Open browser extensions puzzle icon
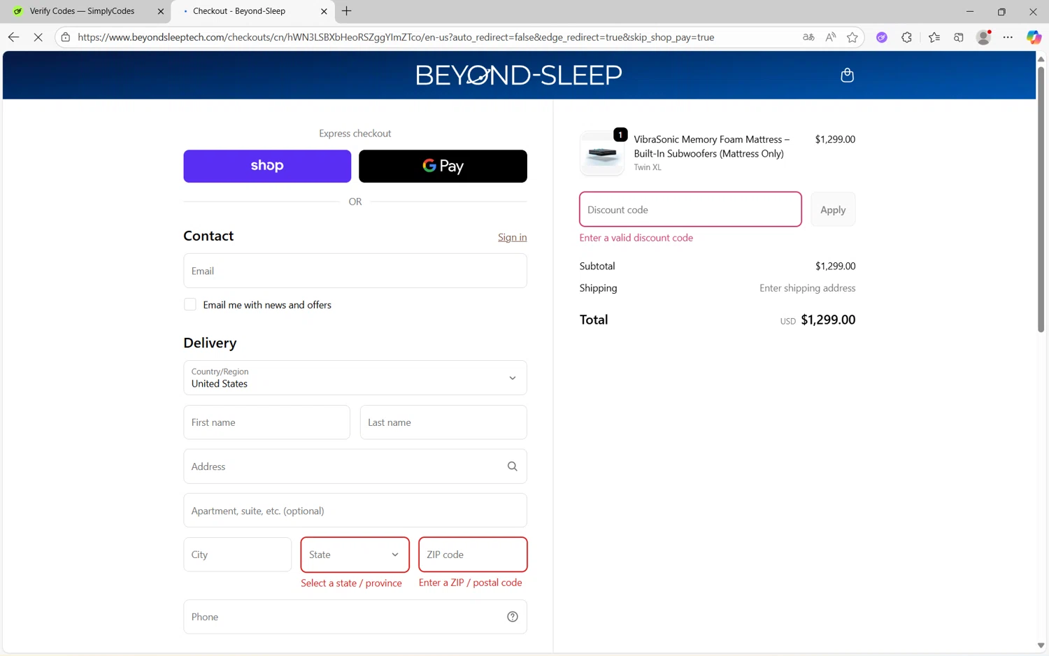Viewport: 1049px width, 656px height. [907, 37]
